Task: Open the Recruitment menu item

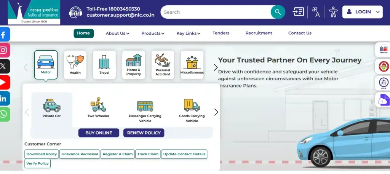Action: tap(259, 33)
